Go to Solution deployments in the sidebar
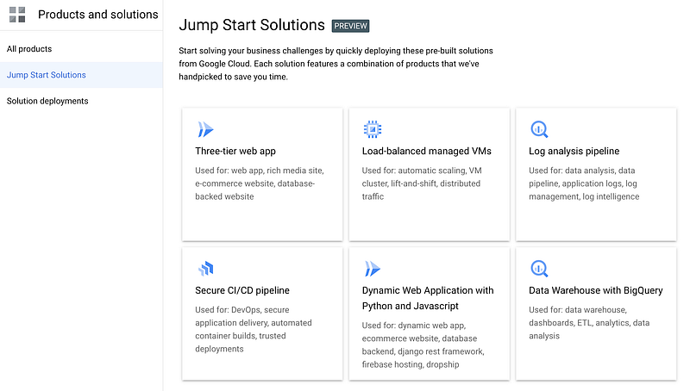This screenshot has width=690, height=391. pos(47,101)
